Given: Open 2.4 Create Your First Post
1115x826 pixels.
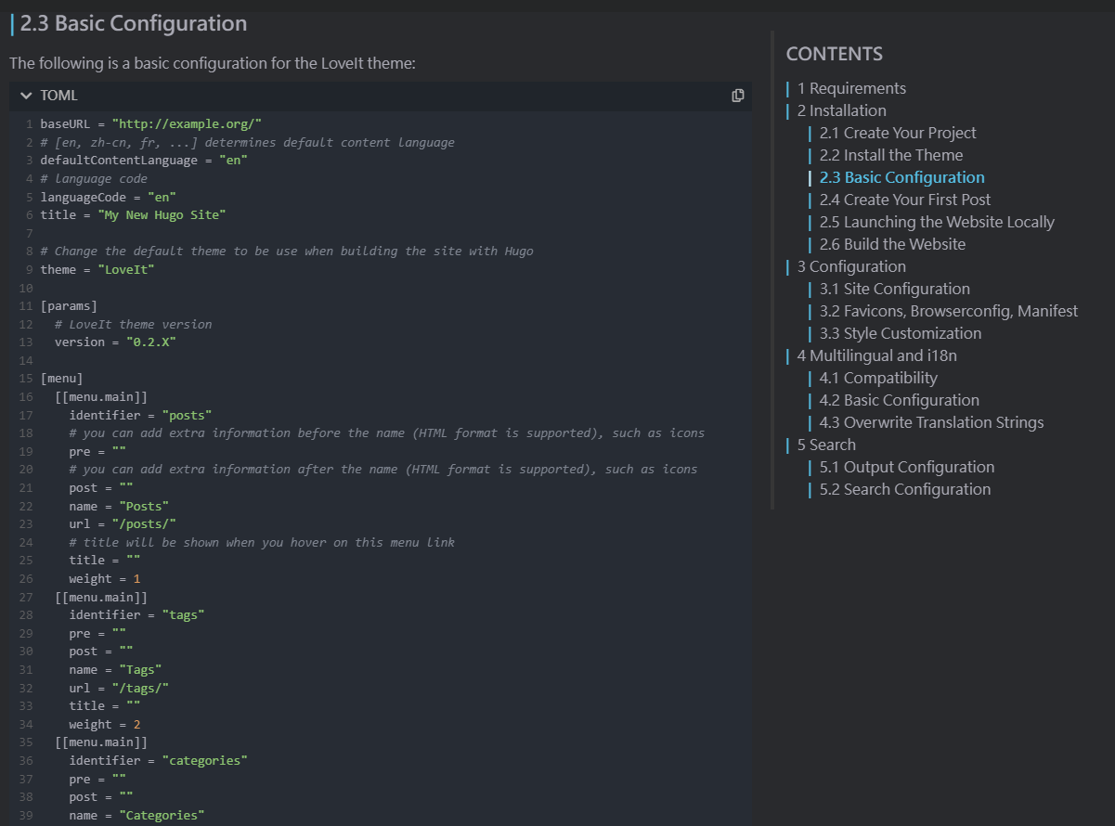Looking at the screenshot, I should click(904, 199).
